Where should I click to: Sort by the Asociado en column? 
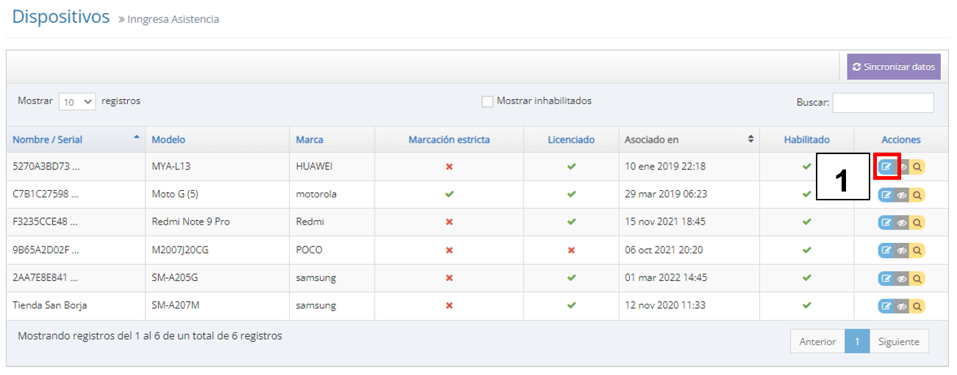[651, 139]
